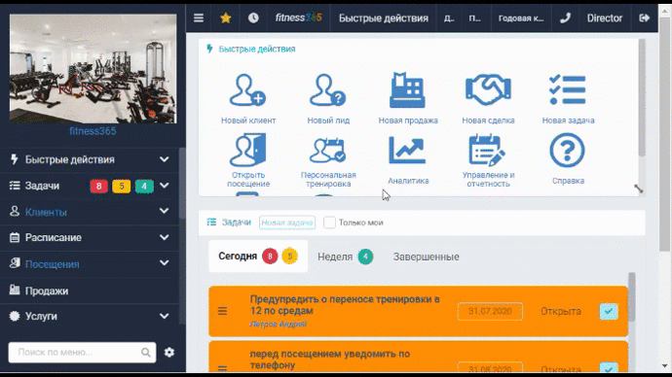
Task: Click the main page vertical scrollbar
Action: pyautogui.click(x=664, y=135)
